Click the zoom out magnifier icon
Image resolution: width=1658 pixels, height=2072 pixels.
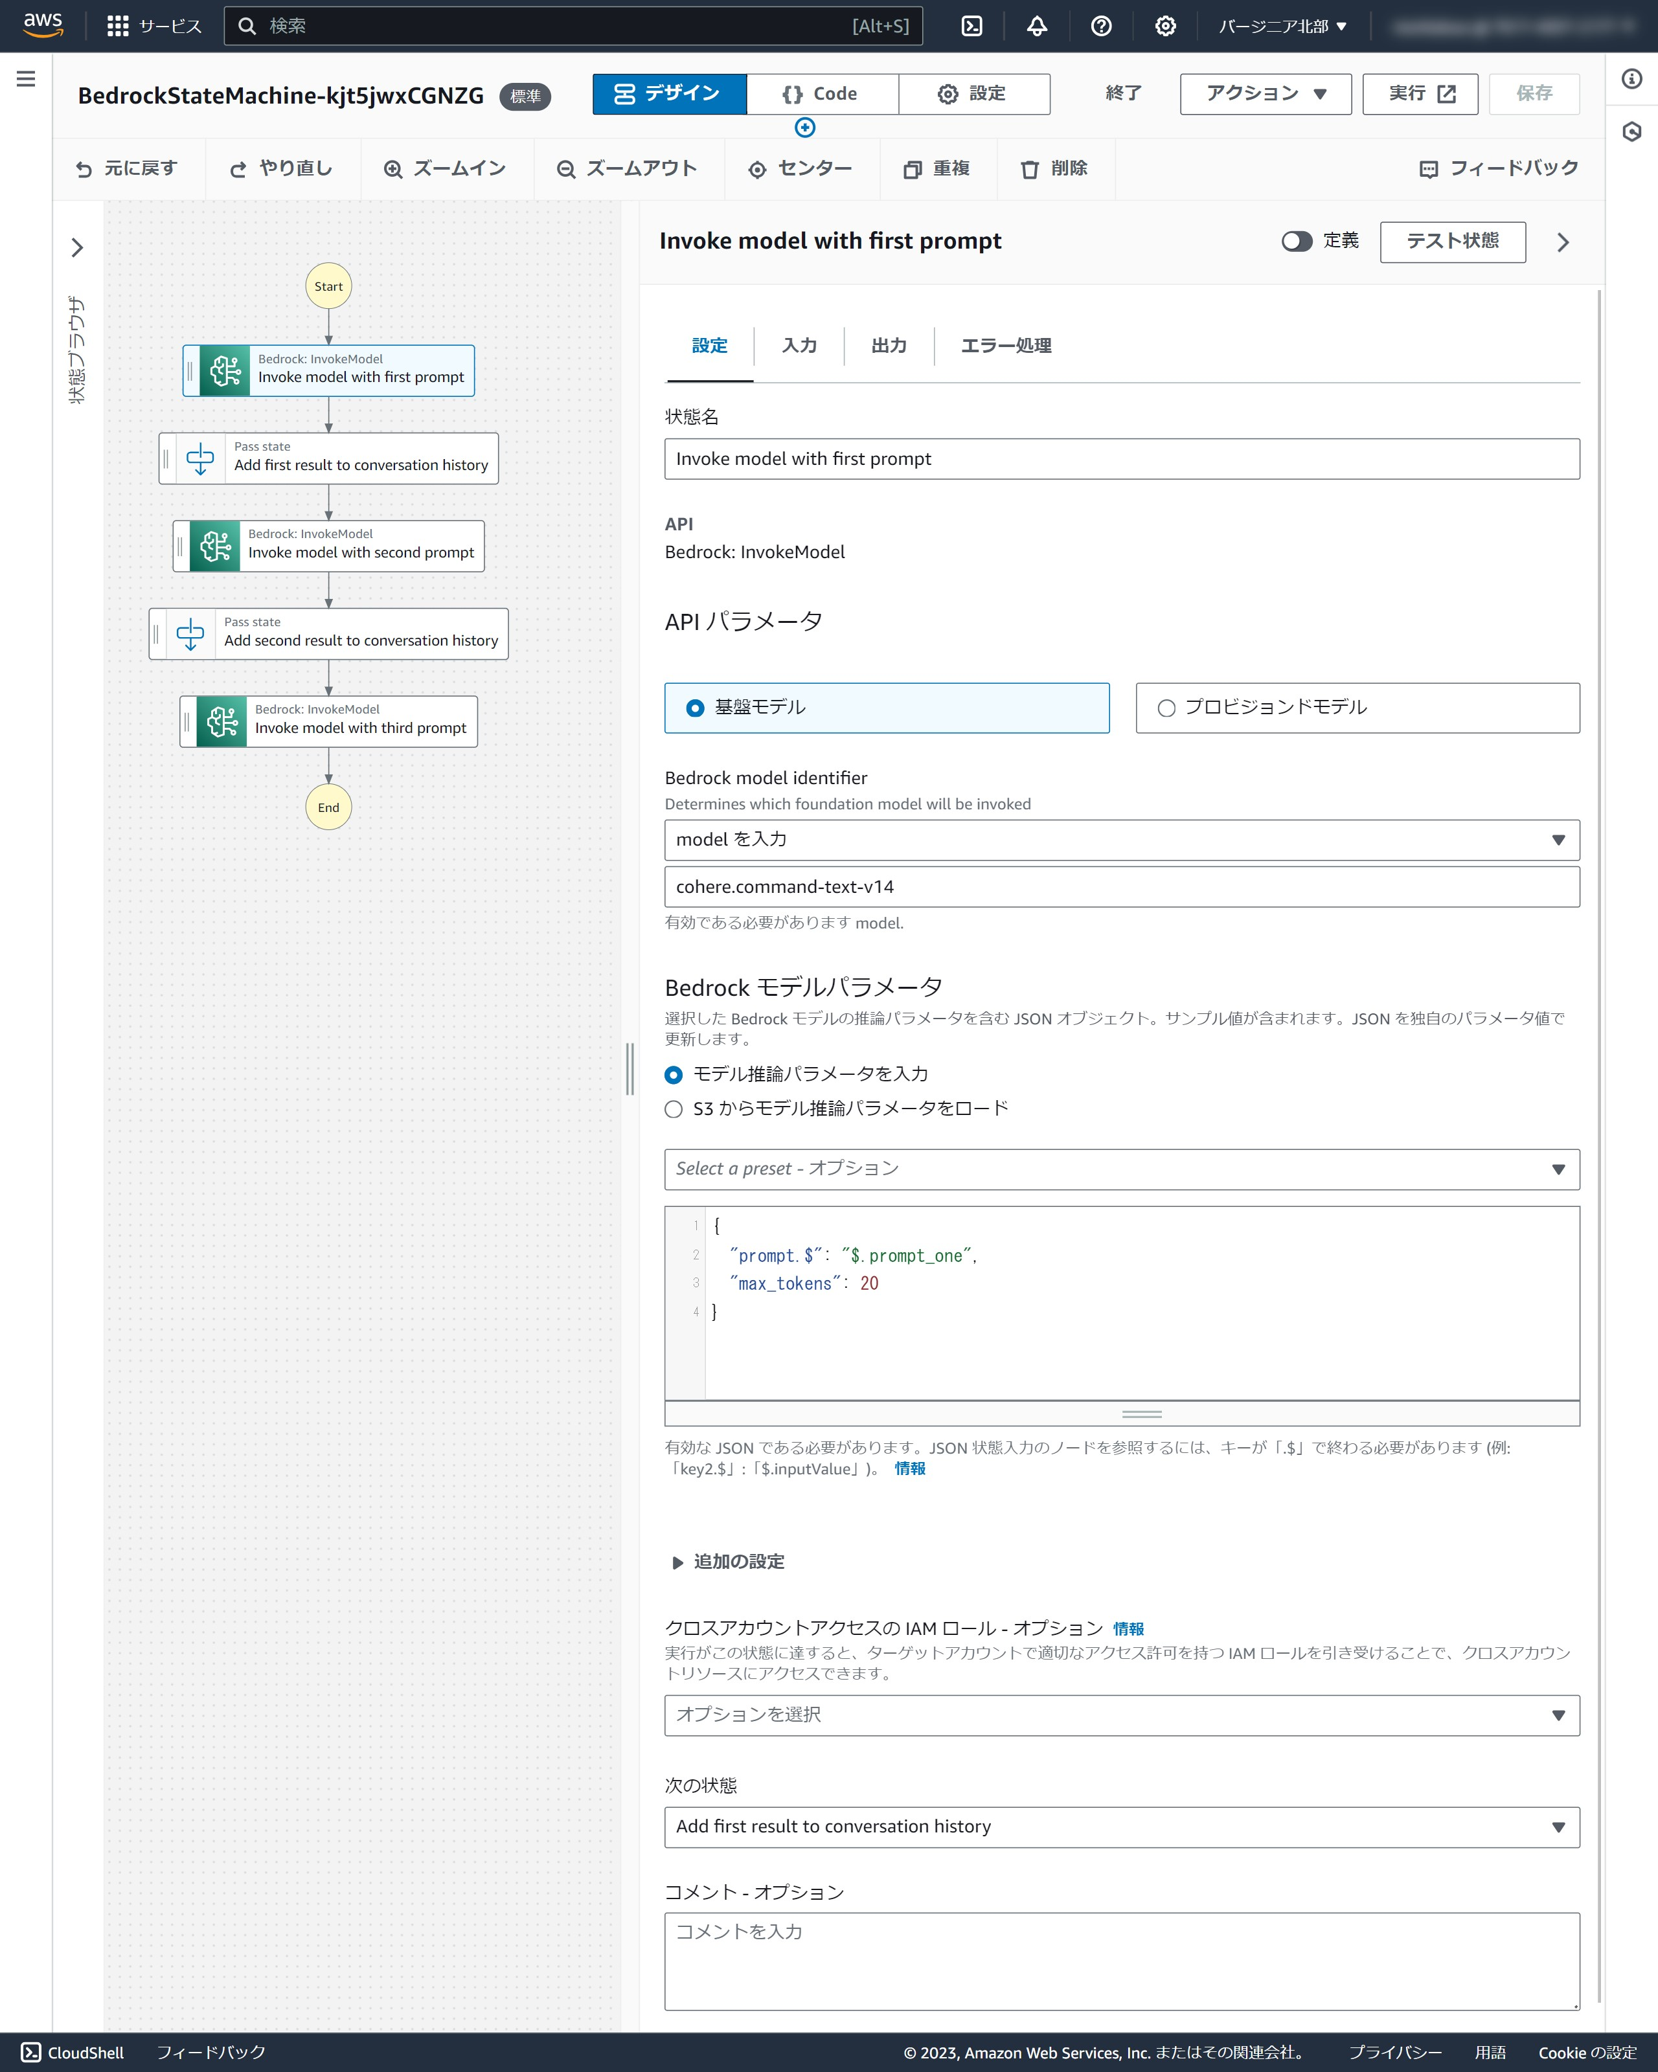[565, 169]
